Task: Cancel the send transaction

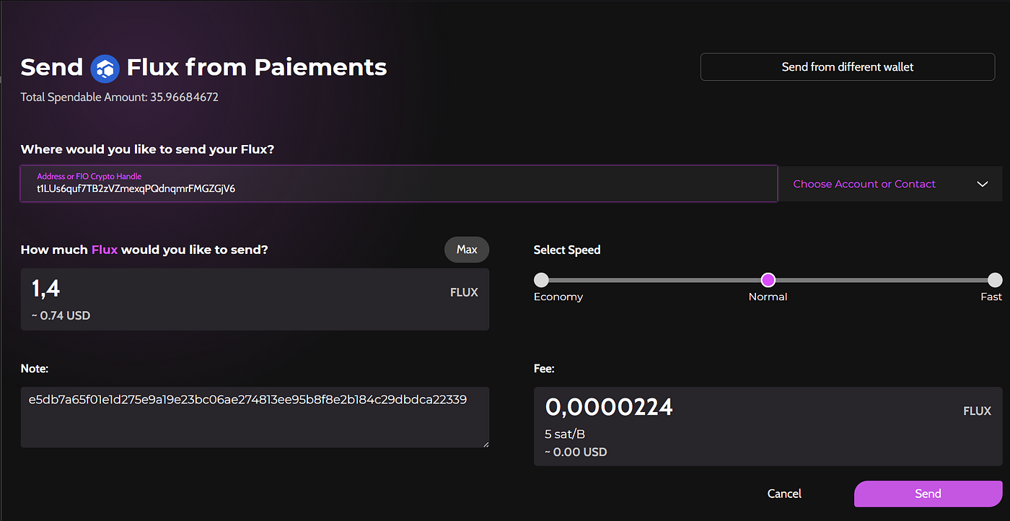Action: click(x=784, y=494)
